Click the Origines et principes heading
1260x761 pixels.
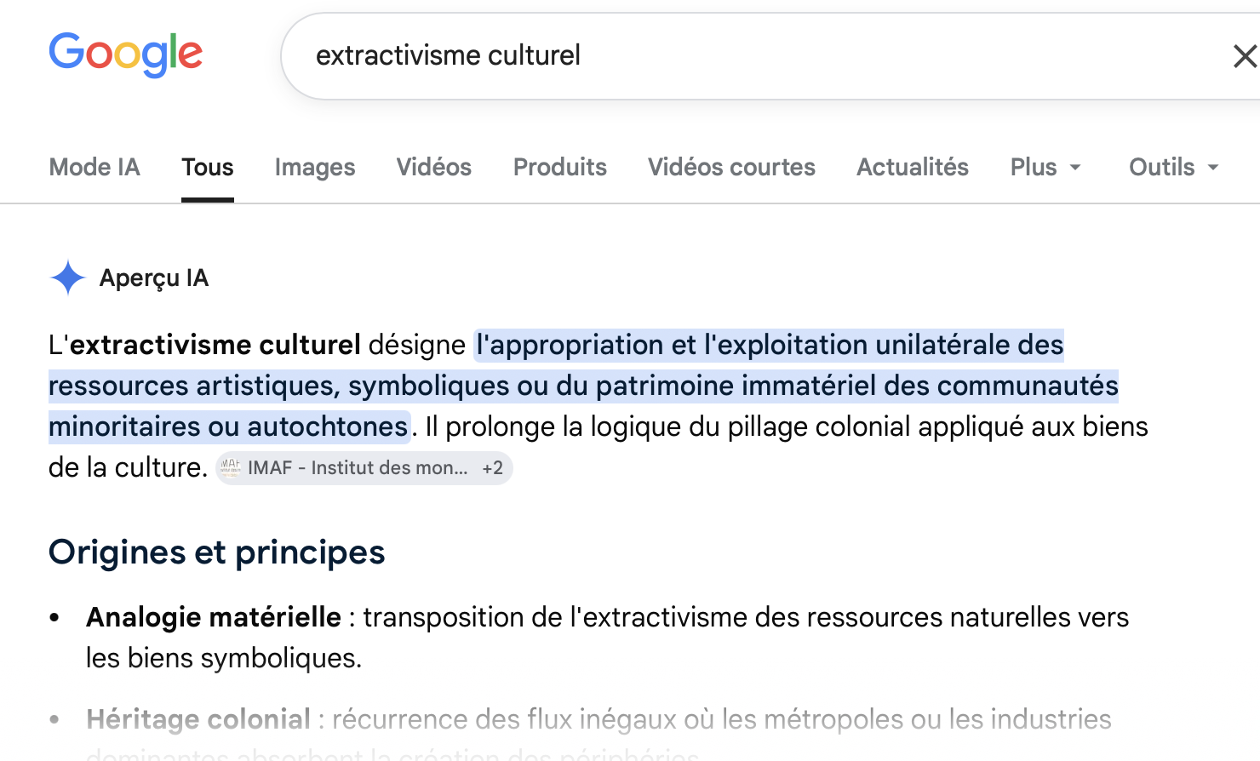coord(217,552)
